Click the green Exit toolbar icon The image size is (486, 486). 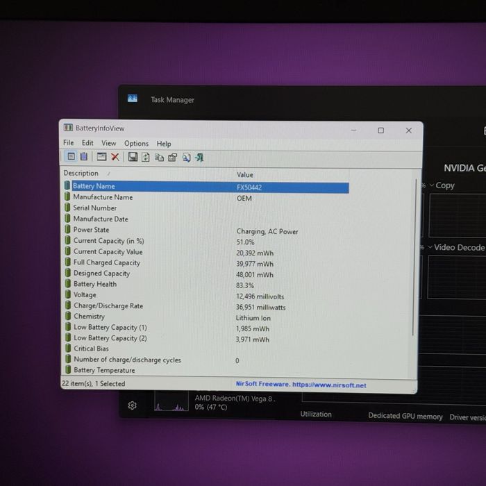point(199,158)
